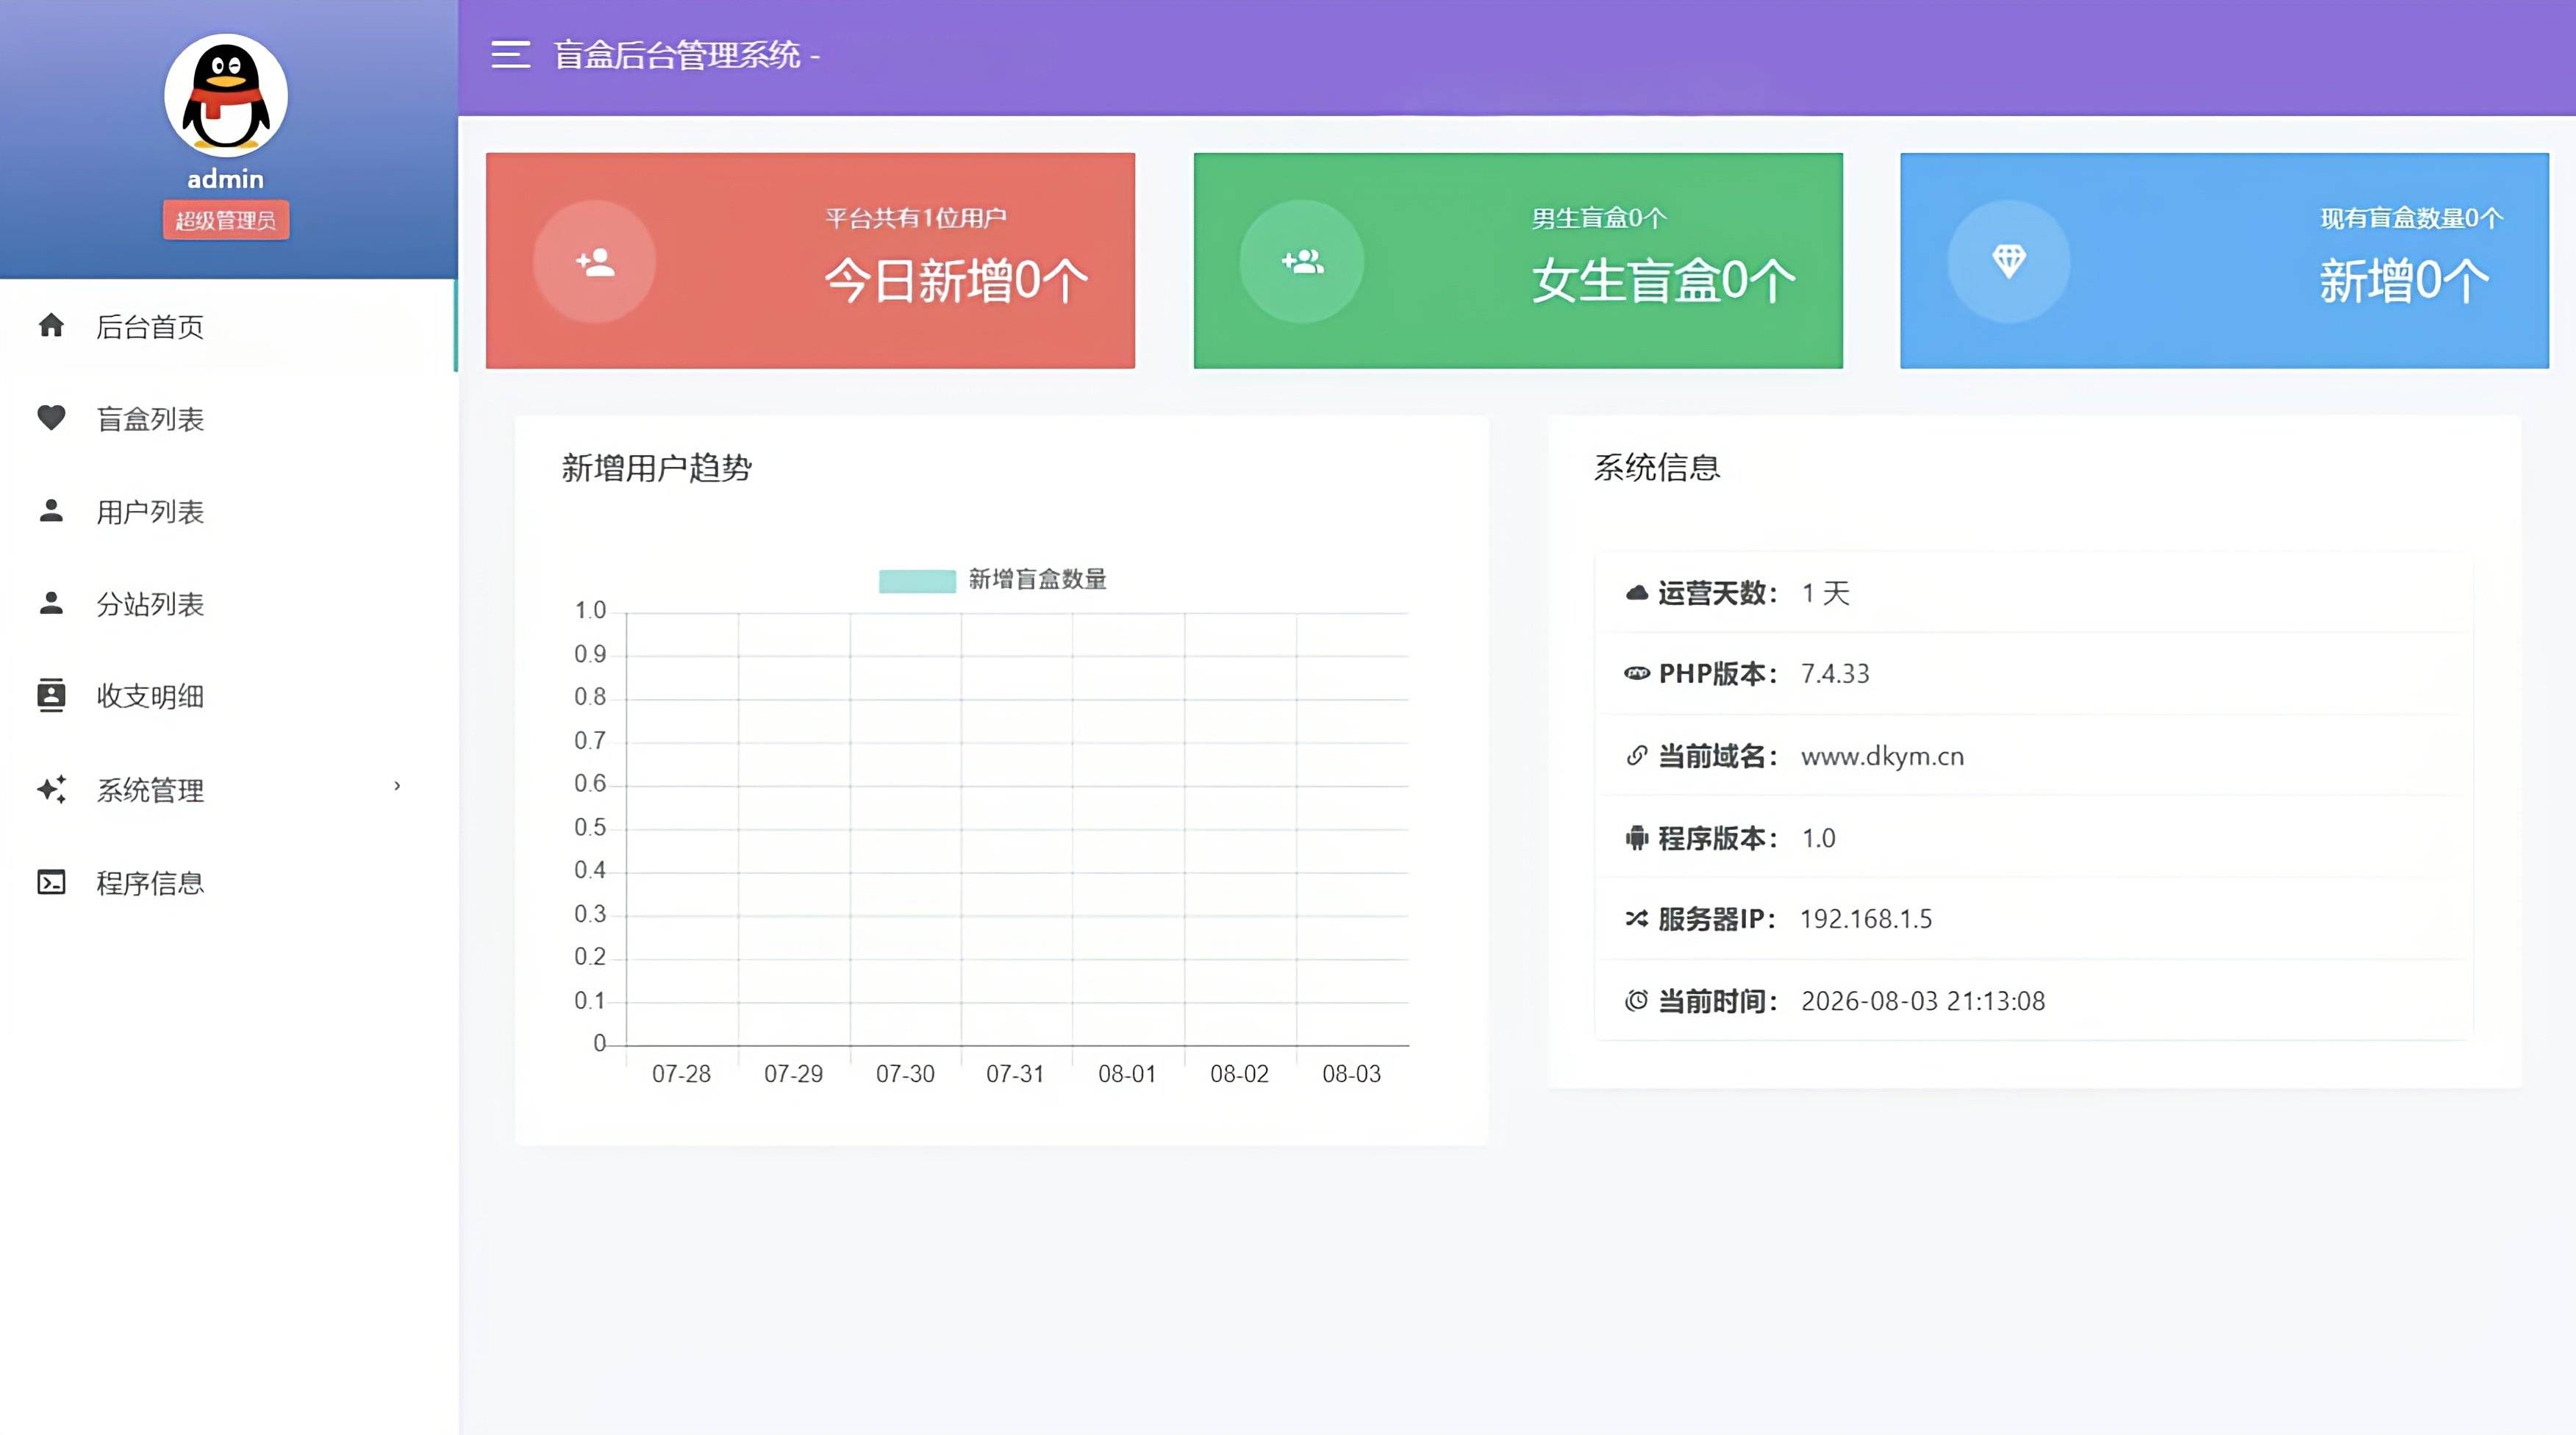This screenshot has width=2576, height=1435.
Task: Click the 超级管理员 badge
Action: pyautogui.click(x=226, y=220)
